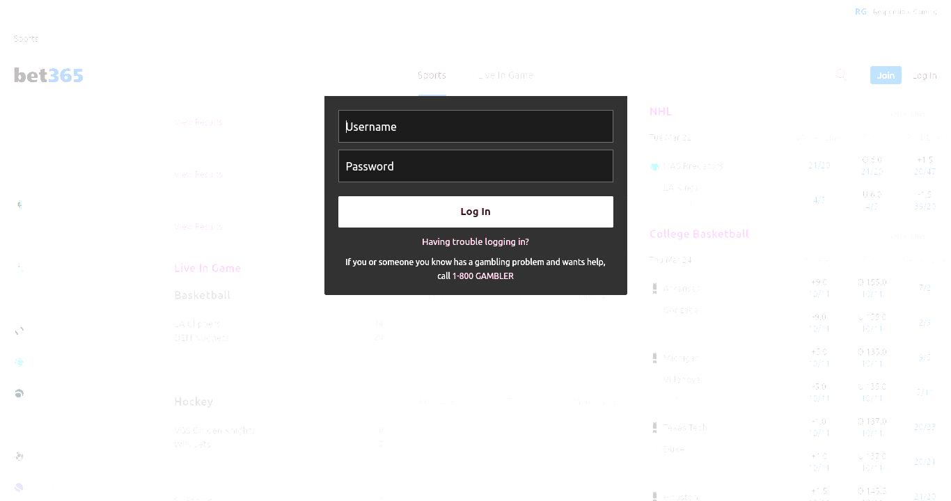
Task: Click the bet365 logo
Action: pos(49,75)
